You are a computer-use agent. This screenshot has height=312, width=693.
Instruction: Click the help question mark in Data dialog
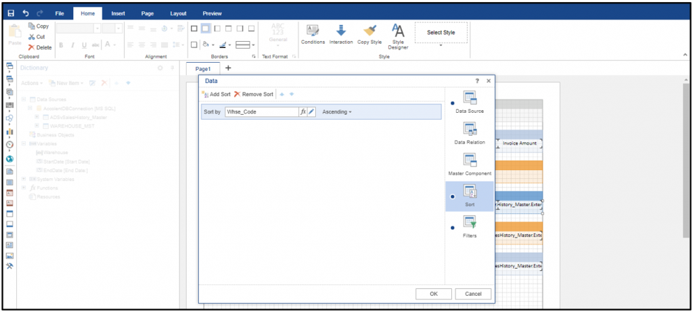477,81
